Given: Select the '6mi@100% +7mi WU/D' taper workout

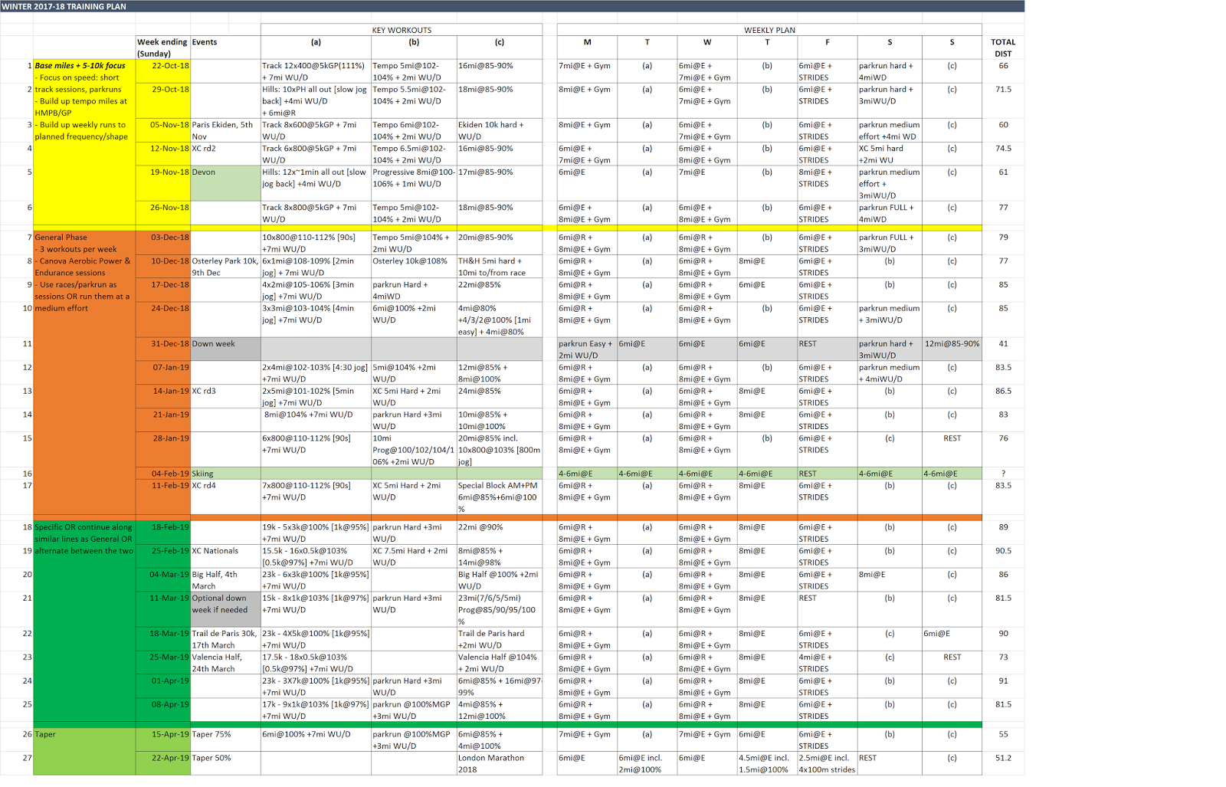Looking at the screenshot, I should click(316, 740).
